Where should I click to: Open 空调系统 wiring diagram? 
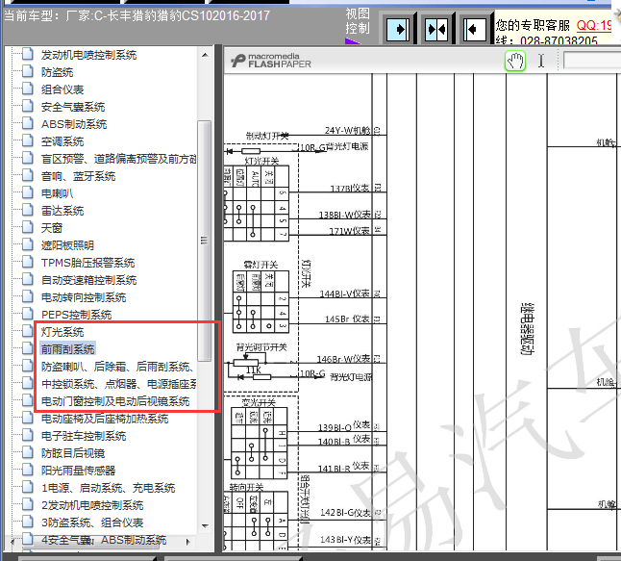pyautogui.click(x=62, y=141)
